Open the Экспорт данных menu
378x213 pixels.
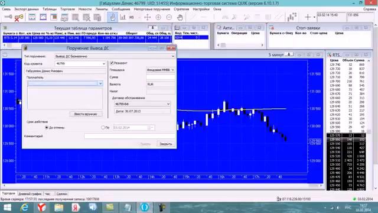[27, 9]
